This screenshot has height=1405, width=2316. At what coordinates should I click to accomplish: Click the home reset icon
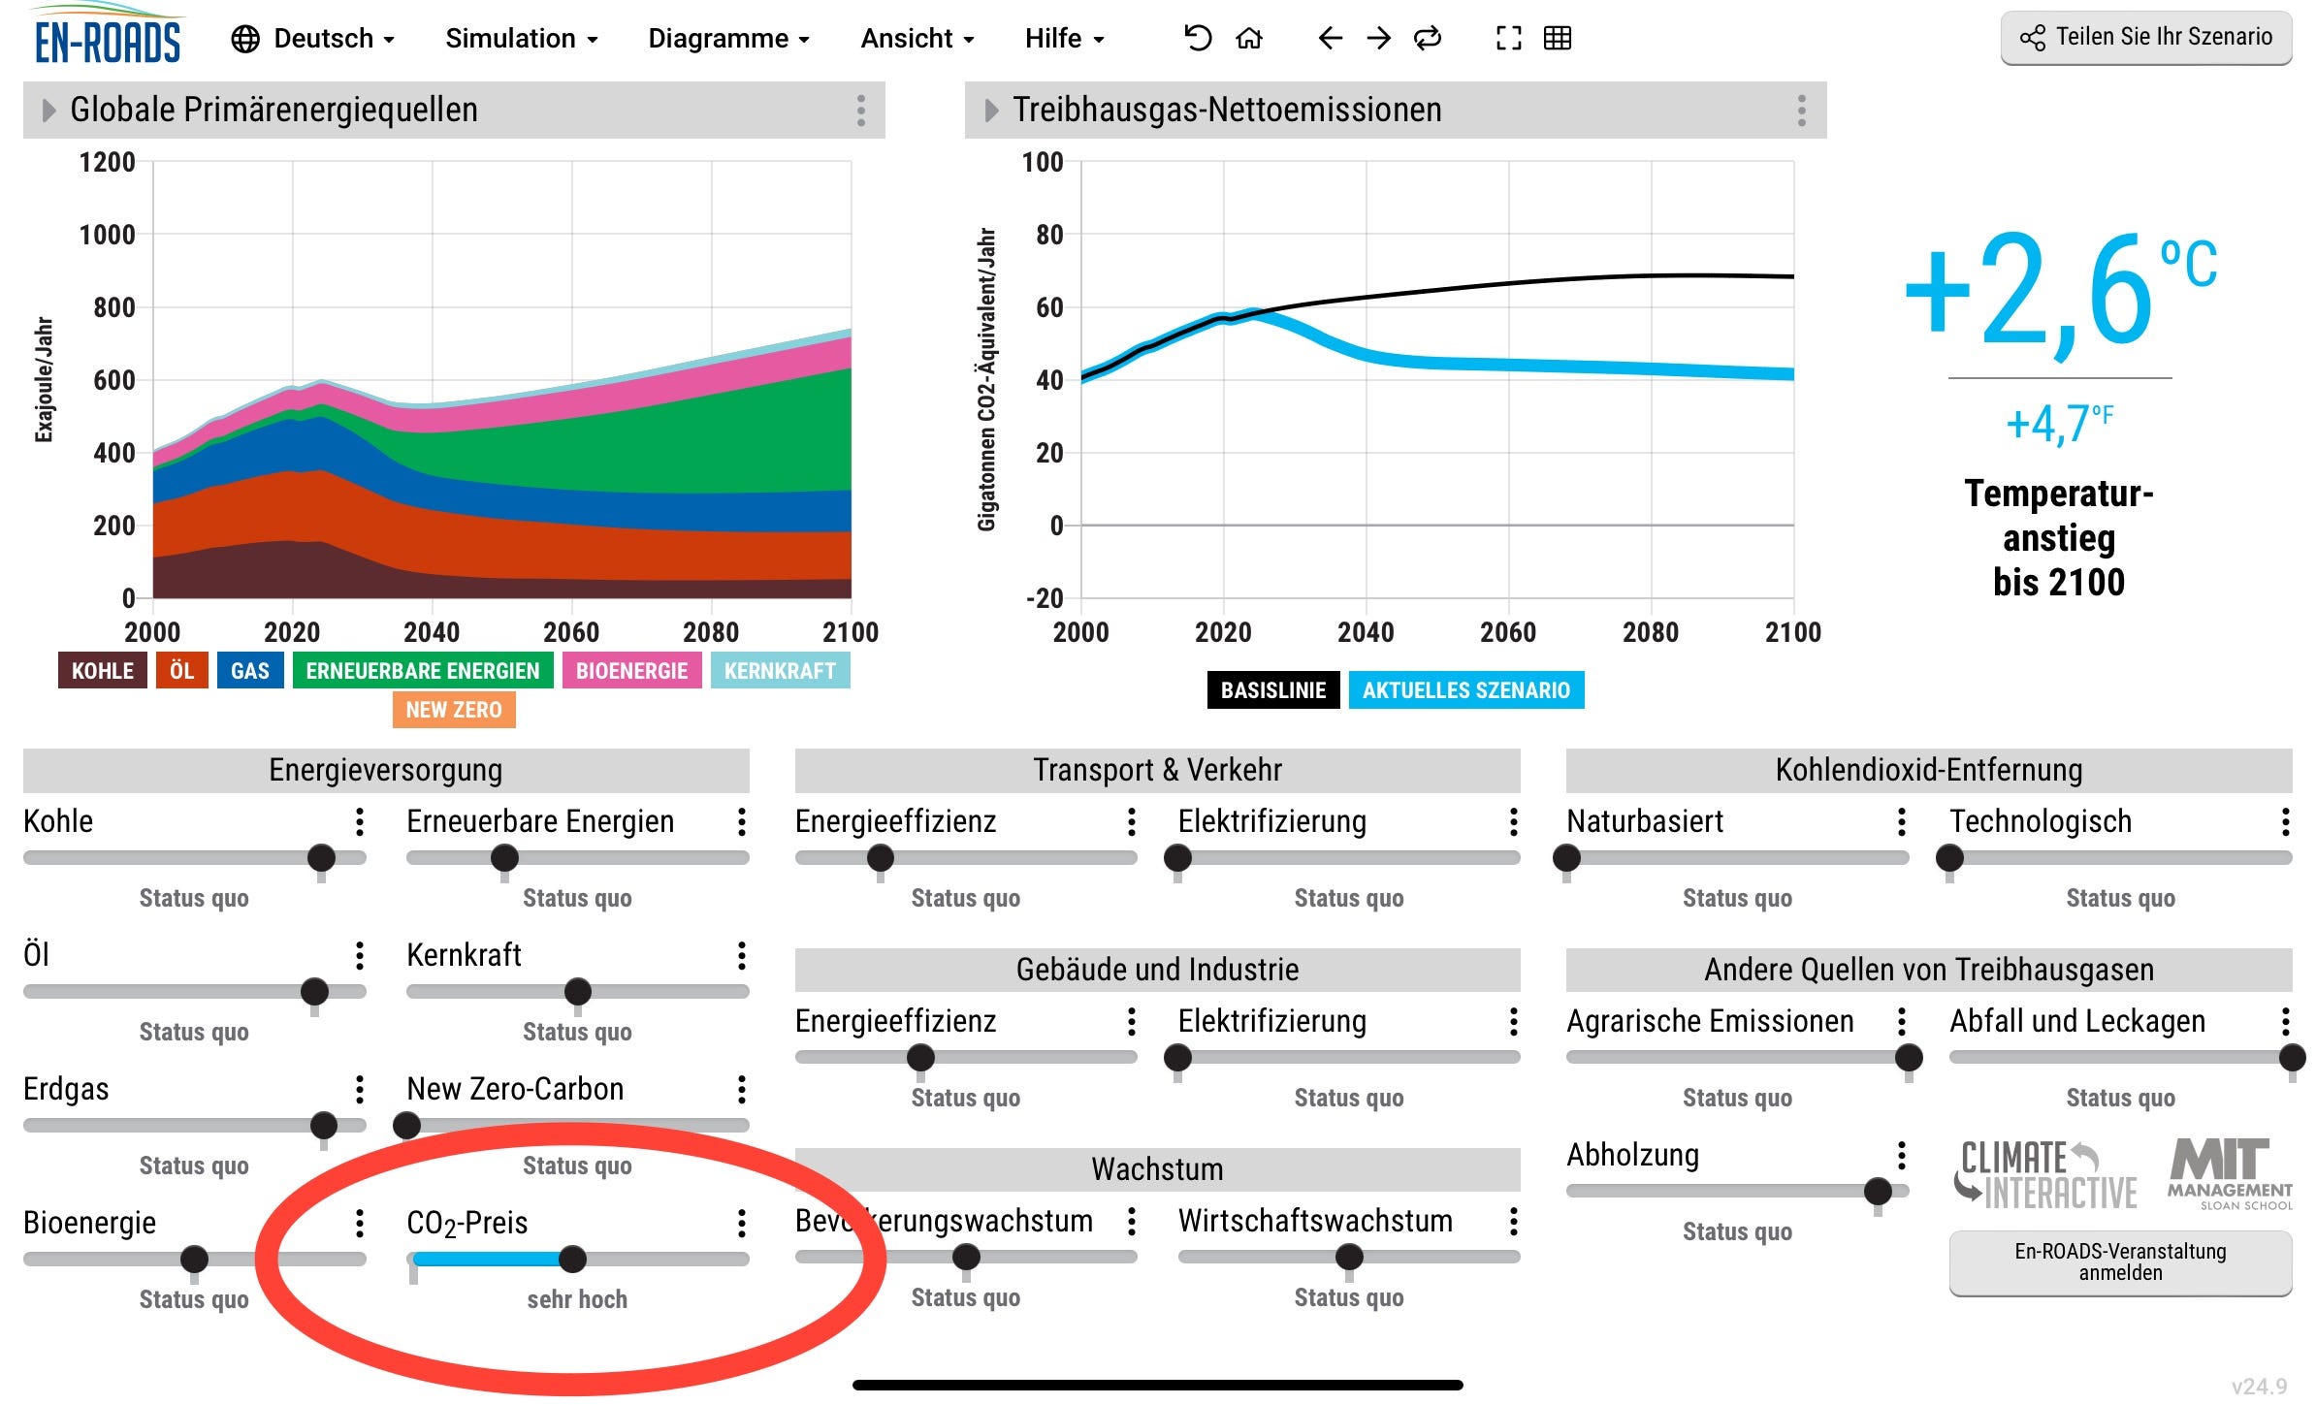pos(1249,38)
